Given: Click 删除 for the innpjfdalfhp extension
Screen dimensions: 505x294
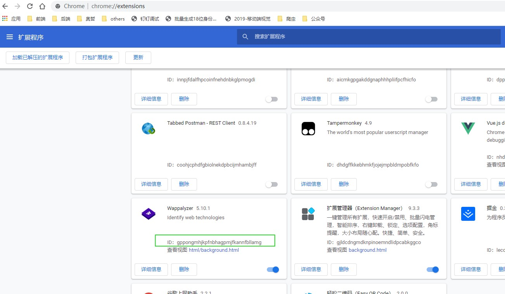Looking at the screenshot, I should [x=184, y=99].
